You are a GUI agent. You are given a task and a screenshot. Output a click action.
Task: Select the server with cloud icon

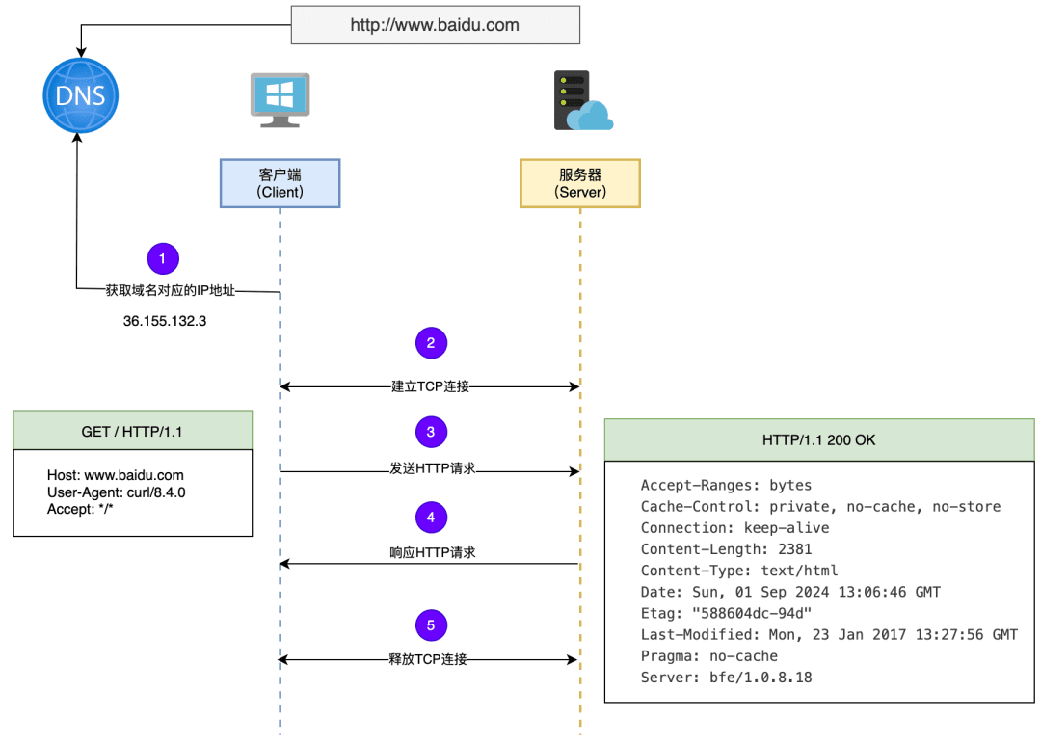tap(583, 100)
